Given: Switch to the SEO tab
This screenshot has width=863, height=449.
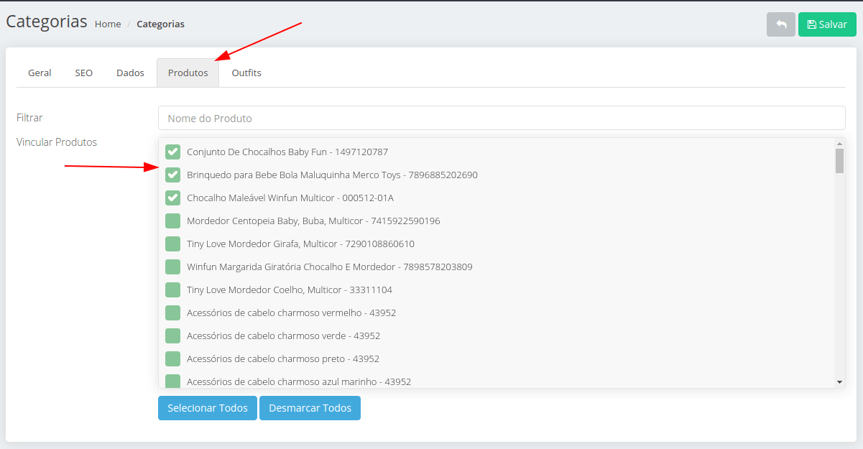Looking at the screenshot, I should pyautogui.click(x=84, y=73).
